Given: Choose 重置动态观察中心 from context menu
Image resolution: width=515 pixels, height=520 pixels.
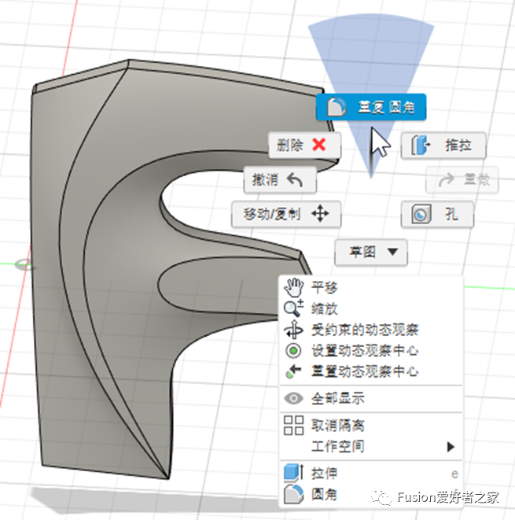Looking at the screenshot, I should click(x=365, y=371).
